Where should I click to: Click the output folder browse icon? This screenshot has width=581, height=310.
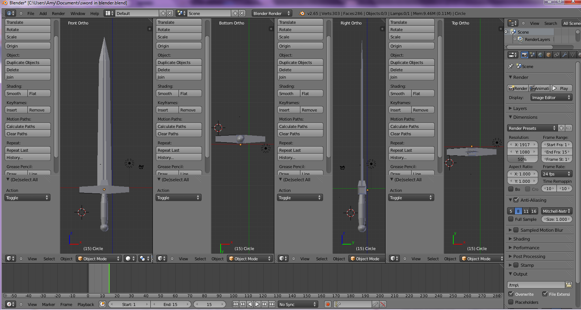pyautogui.click(x=569, y=285)
